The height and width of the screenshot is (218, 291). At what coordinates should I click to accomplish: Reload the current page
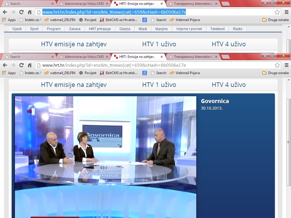point(21,65)
